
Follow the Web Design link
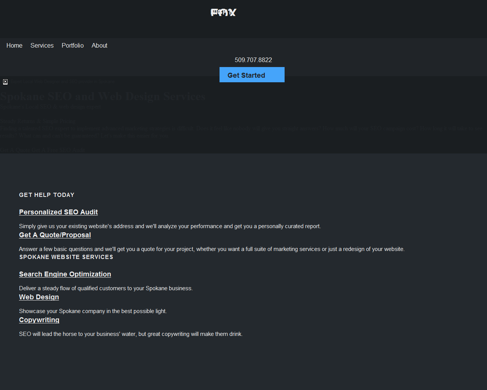coord(39,297)
